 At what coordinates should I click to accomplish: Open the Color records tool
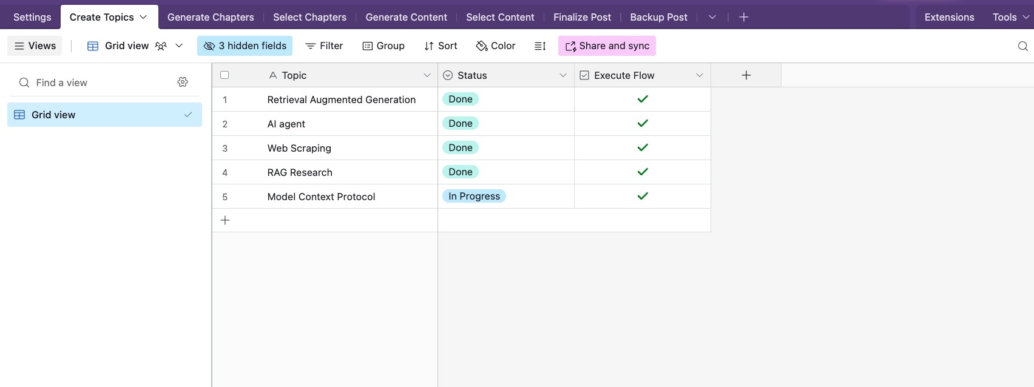click(x=496, y=46)
